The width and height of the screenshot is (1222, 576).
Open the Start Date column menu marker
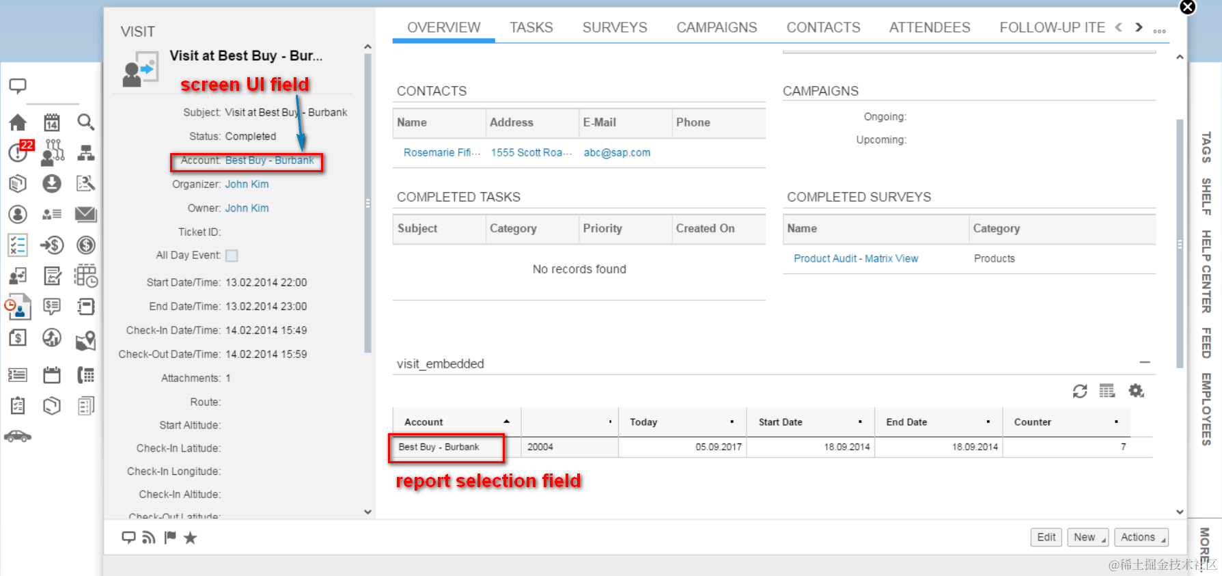860,422
